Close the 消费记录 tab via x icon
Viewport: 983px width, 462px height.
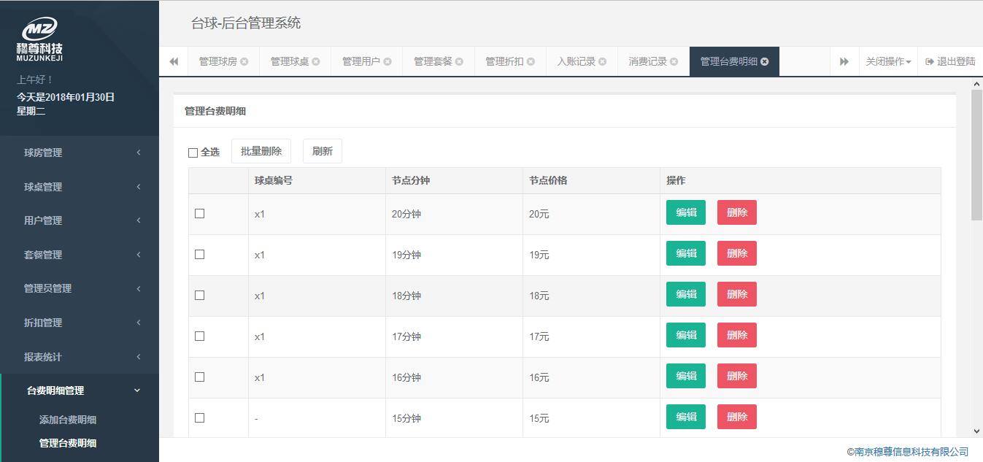[674, 62]
